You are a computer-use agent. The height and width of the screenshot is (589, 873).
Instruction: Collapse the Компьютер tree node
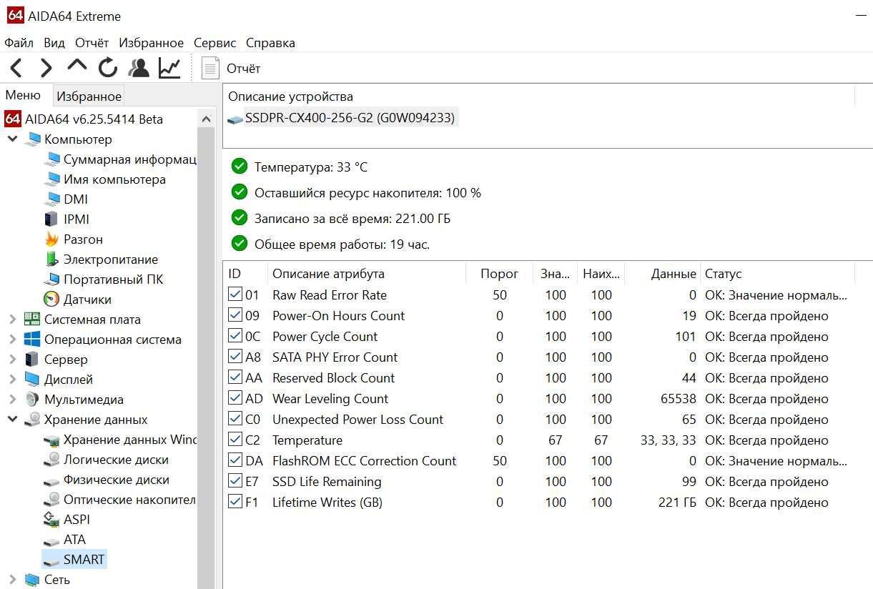point(12,139)
